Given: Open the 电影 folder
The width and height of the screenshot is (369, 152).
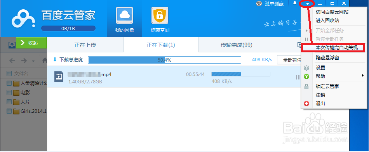Looking at the screenshot, I should pos(22,93).
